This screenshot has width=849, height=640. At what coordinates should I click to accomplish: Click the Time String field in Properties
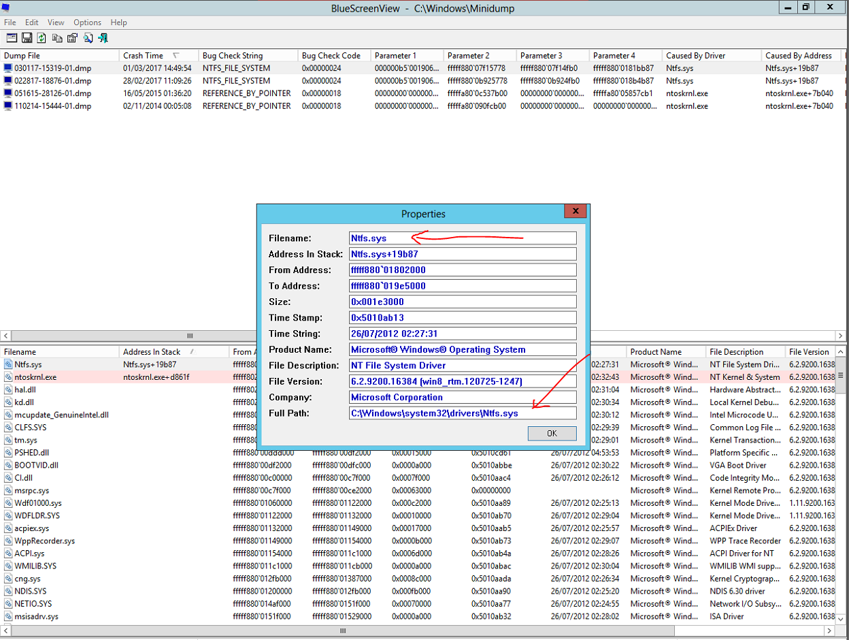[x=463, y=334]
